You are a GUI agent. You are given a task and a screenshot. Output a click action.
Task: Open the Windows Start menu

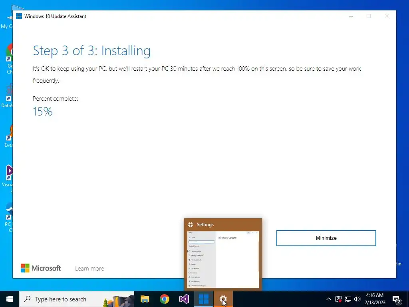[10, 299]
